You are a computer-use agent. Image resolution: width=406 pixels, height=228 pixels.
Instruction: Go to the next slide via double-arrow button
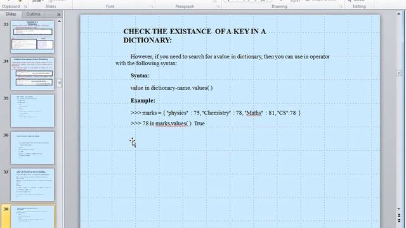[x=399, y=220]
